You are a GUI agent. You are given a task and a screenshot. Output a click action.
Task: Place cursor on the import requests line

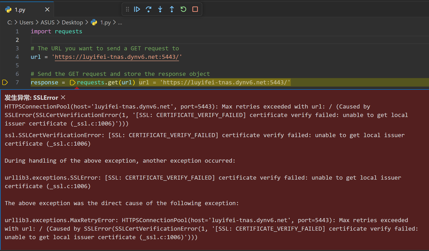click(x=56, y=31)
